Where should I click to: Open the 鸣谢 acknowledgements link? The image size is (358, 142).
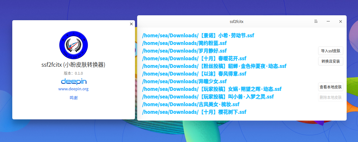(74, 98)
